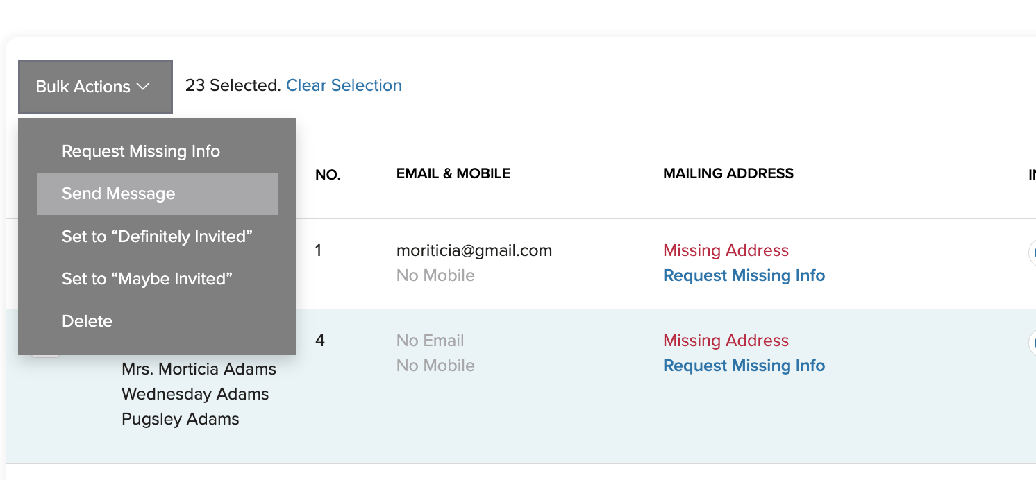Image resolution: width=1036 pixels, height=480 pixels.
Task: Set selection to "Definitely Invited"
Action: [x=157, y=237]
